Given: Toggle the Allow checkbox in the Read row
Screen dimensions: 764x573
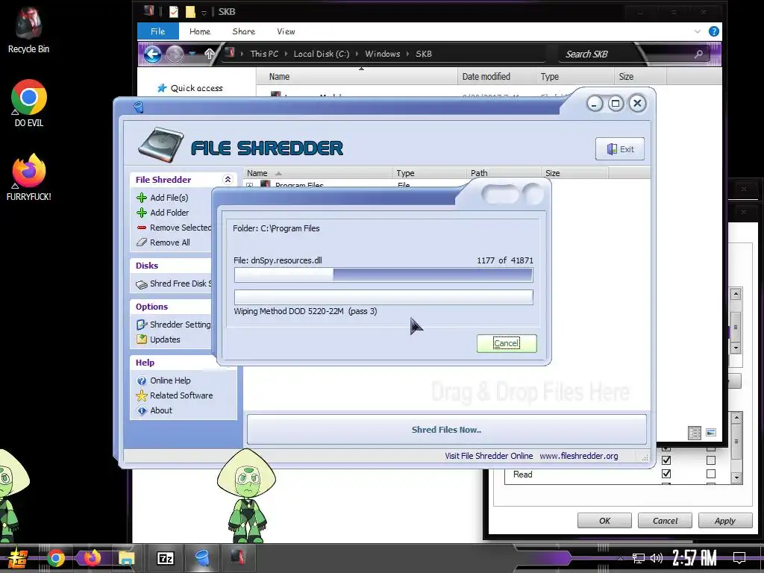Looking at the screenshot, I should tap(666, 474).
